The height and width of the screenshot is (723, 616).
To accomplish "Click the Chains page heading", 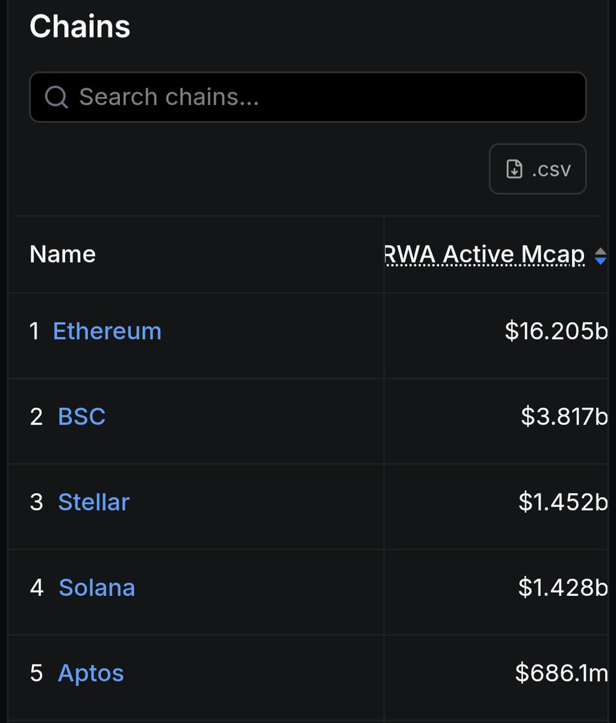I will [80, 27].
